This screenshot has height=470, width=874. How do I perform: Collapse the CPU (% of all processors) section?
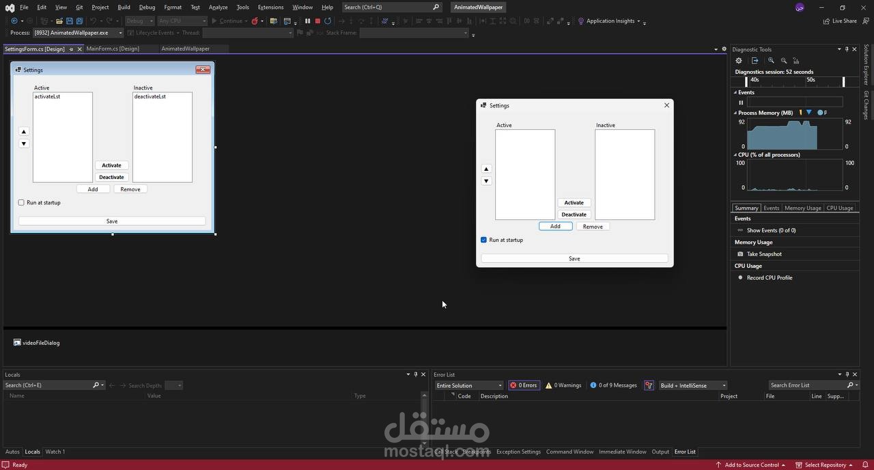(735, 155)
